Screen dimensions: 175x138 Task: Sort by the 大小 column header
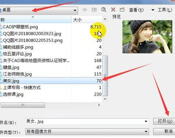(x=87, y=20)
